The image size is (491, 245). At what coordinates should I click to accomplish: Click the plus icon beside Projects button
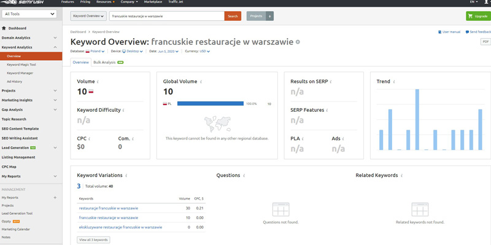coord(270,16)
